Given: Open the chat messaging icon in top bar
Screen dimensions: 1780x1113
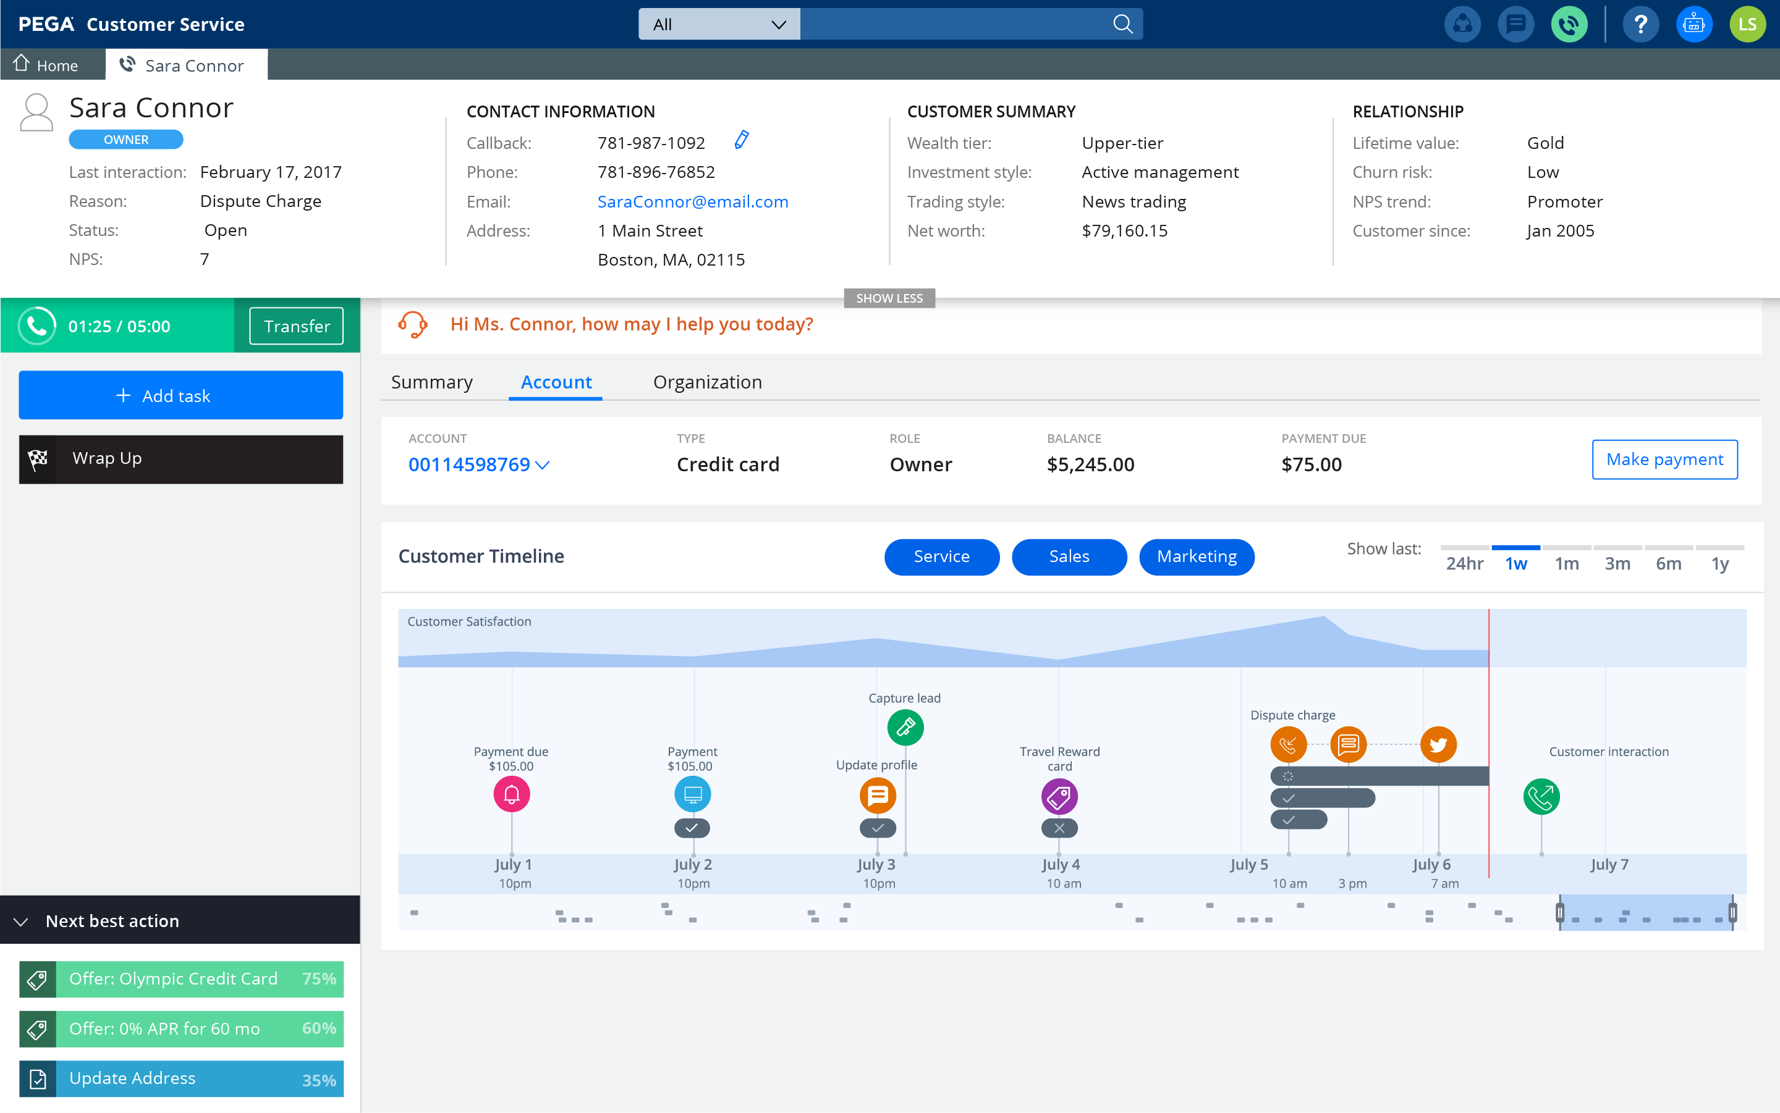Looking at the screenshot, I should point(1516,23).
